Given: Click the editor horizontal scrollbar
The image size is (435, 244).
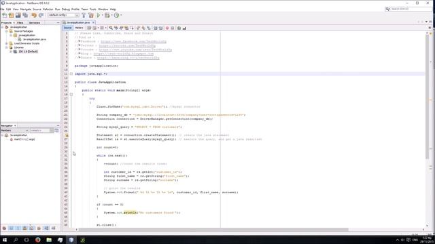Looking at the screenshot, I should pyautogui.click(x=213, y=230).
